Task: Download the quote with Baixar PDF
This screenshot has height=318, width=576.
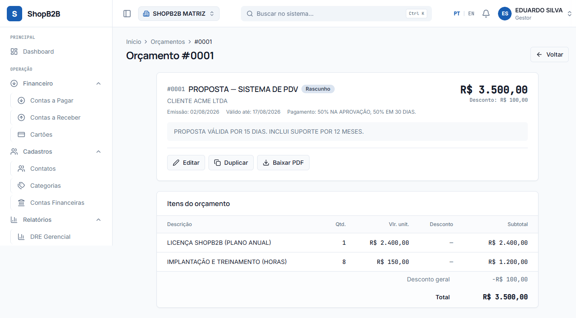Action: 283,163
